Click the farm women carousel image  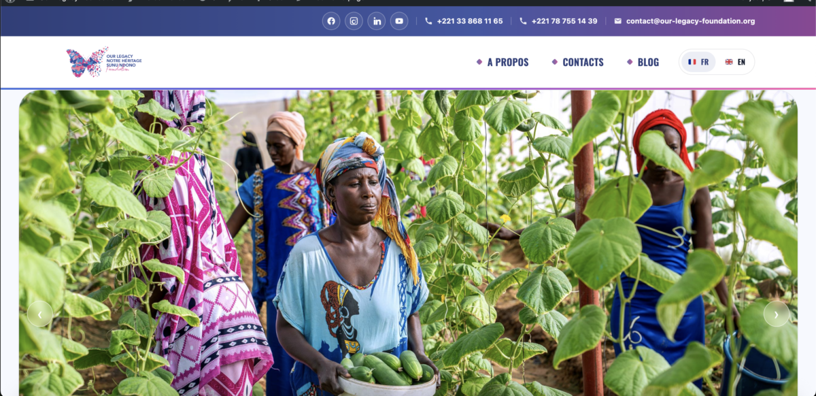408,243
